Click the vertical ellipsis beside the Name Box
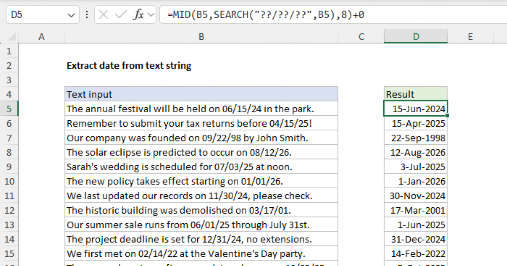The image size is (507, 266). click(x=87, y=14)
